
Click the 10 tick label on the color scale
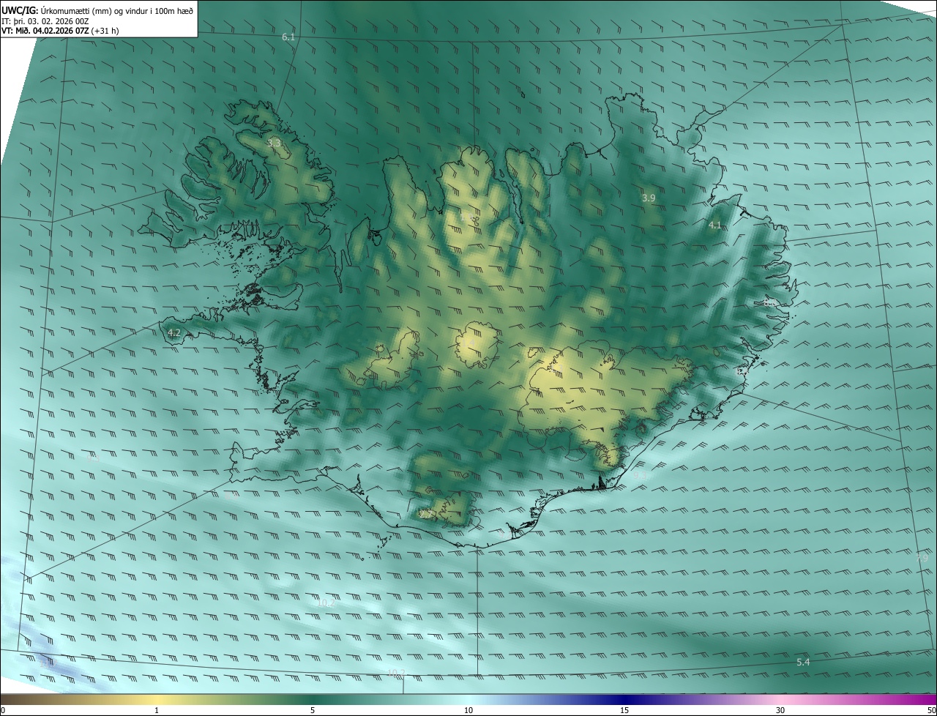coord(468,710)
